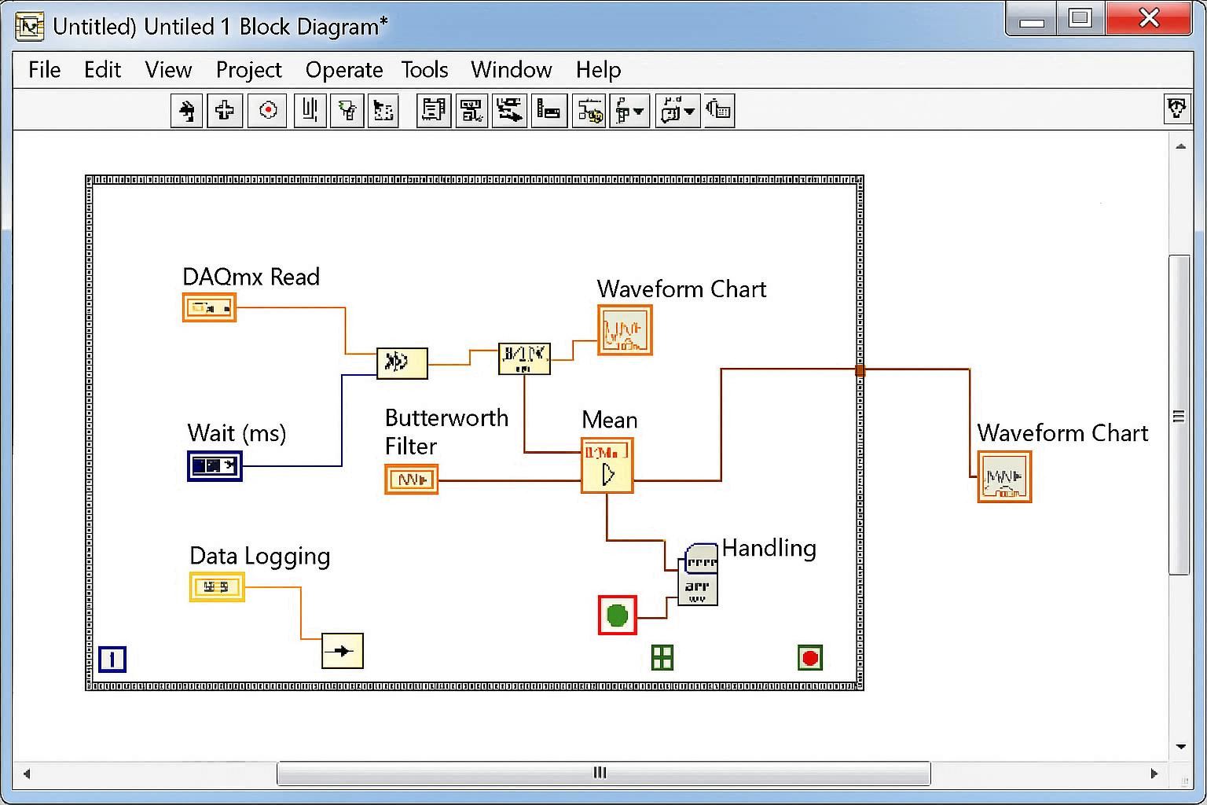Viewport: 1207px width, 805px height.
Task: Click the Align Objects button
Action: tap(549, 110)
